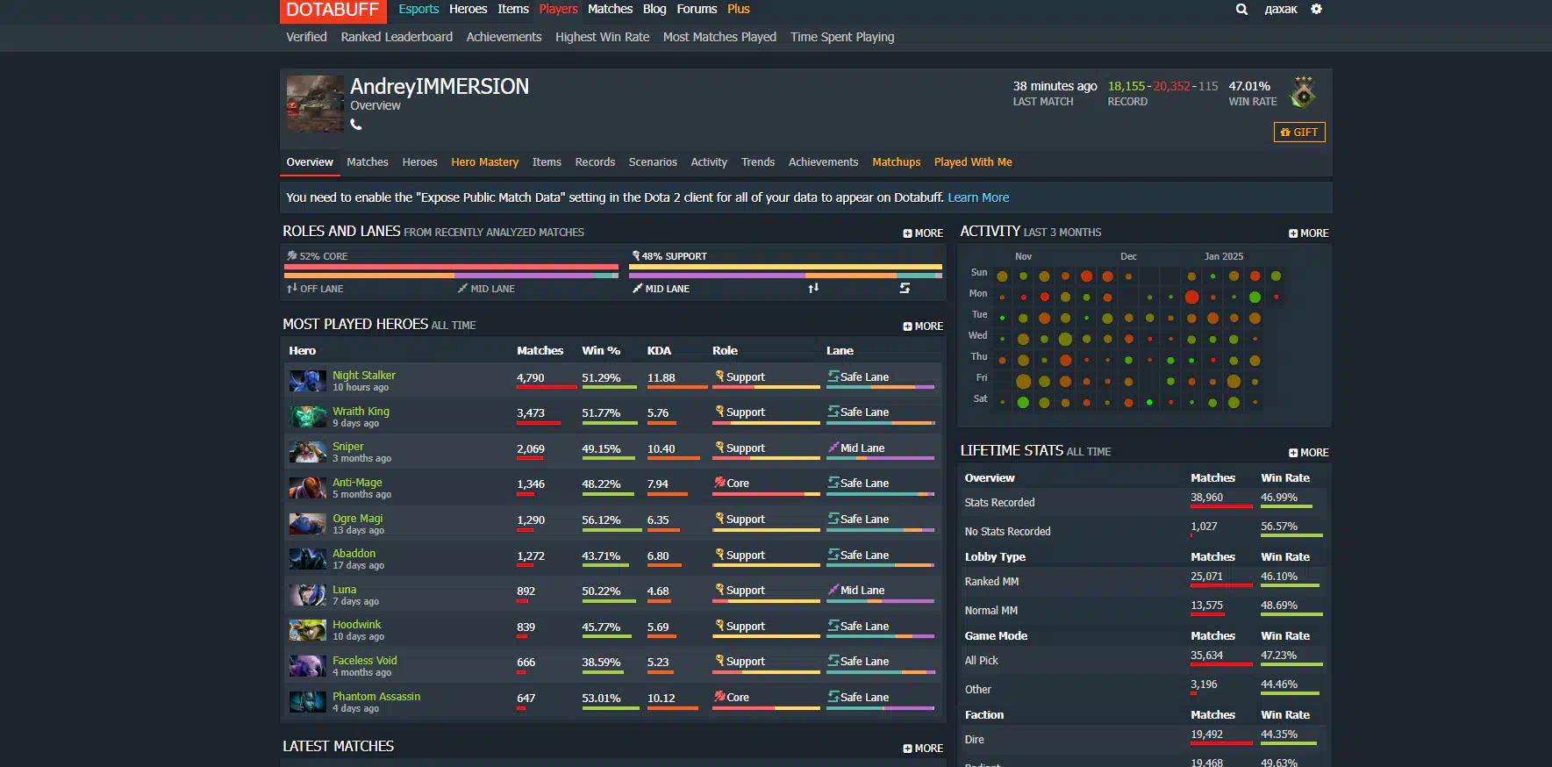Switch to the Scenarios tab

(x=653, y=162)
